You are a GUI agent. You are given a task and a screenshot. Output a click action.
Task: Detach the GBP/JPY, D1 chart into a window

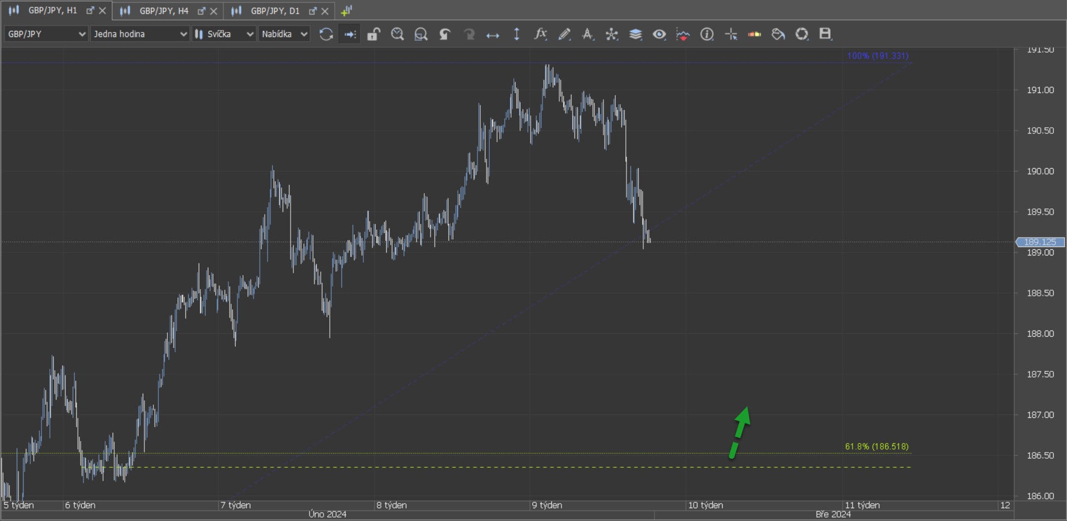(x=313, y=11)
